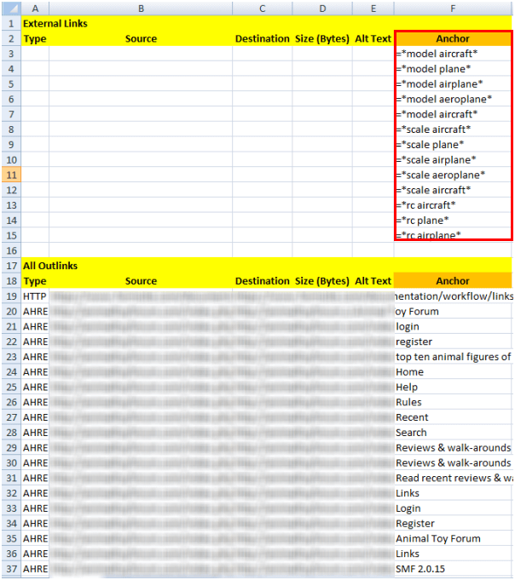Viewport: 515px width, 580px height.
Task: Click the 'Search' anchor cell
Action: pos(453,433)
